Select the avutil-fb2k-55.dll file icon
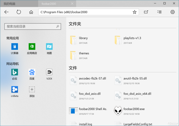 click(x=118, y=80)
